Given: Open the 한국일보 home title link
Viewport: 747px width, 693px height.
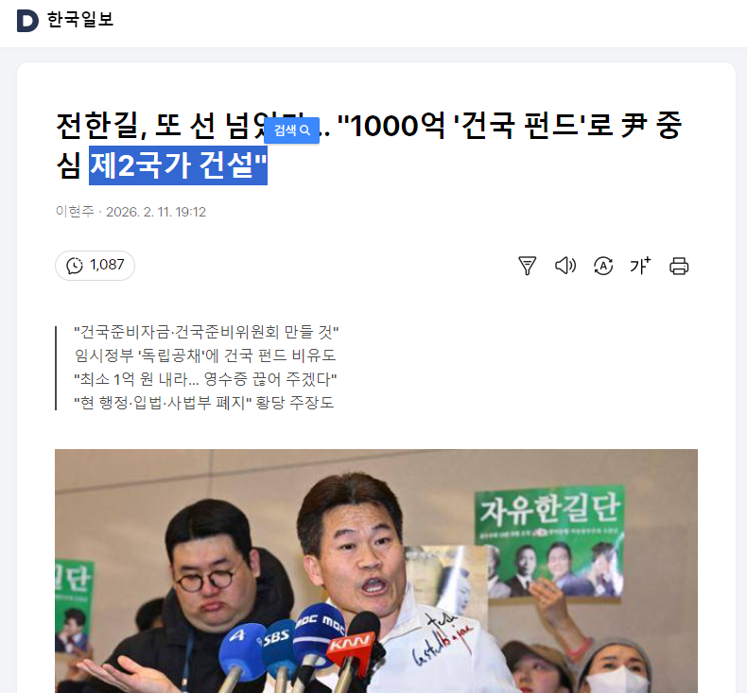Looking at the screenshot, I should [x=80, y=20].
